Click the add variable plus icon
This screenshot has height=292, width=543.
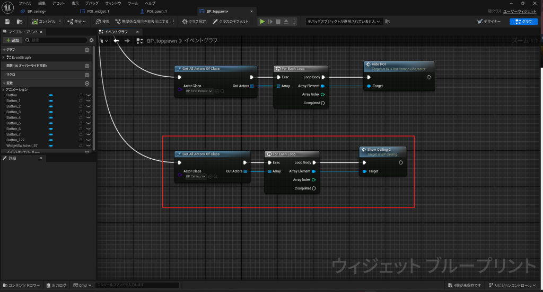point(87,84)
